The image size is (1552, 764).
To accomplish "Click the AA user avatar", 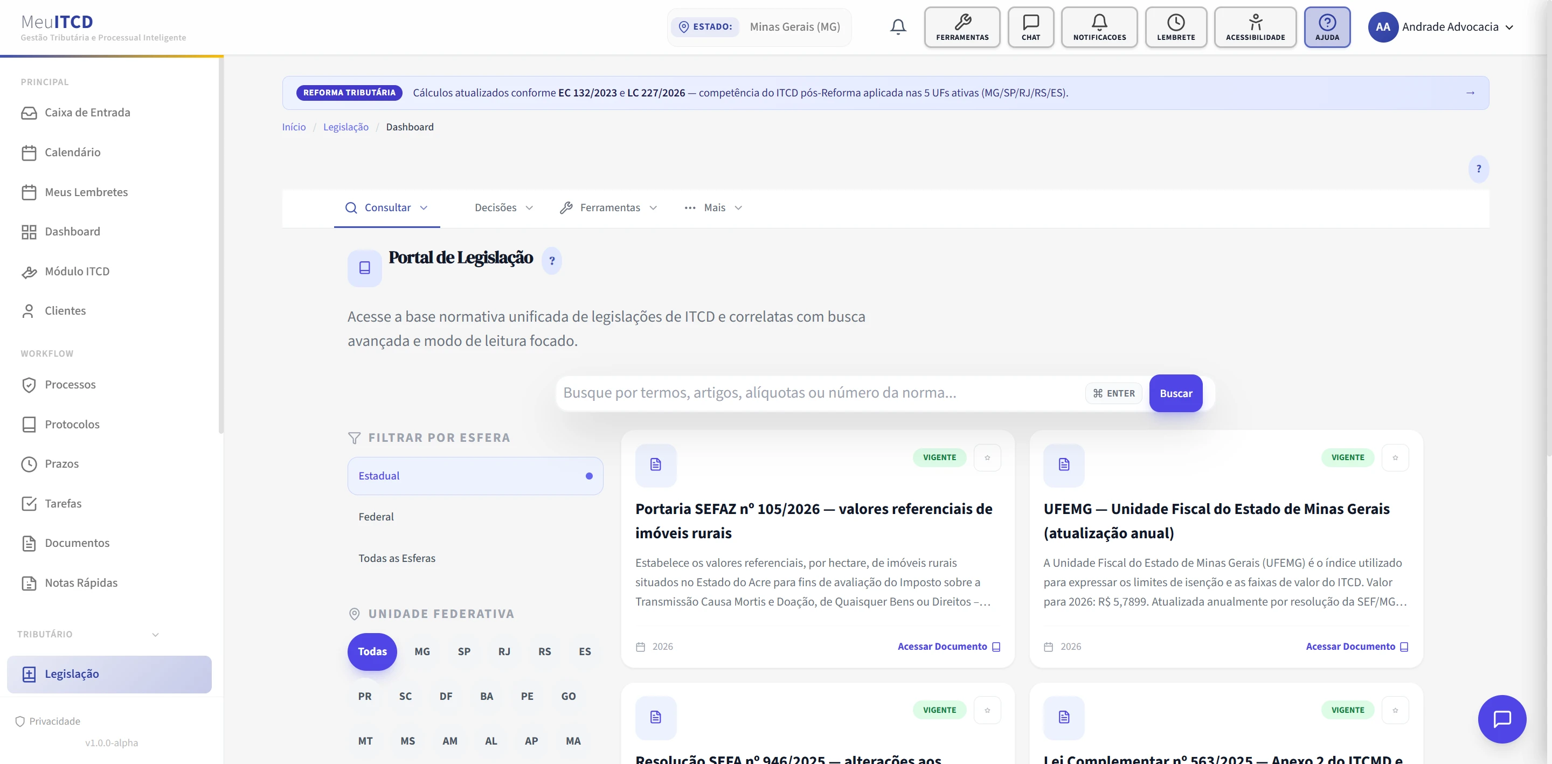I will pyautogui.click(x=1383, y=27).
